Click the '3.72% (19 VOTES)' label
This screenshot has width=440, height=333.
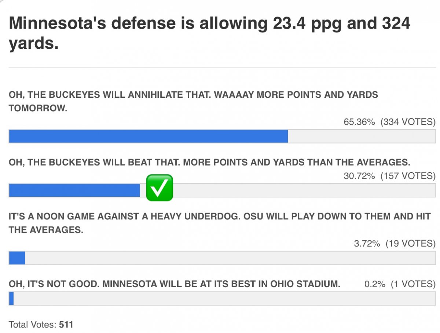tap(395, 243)
